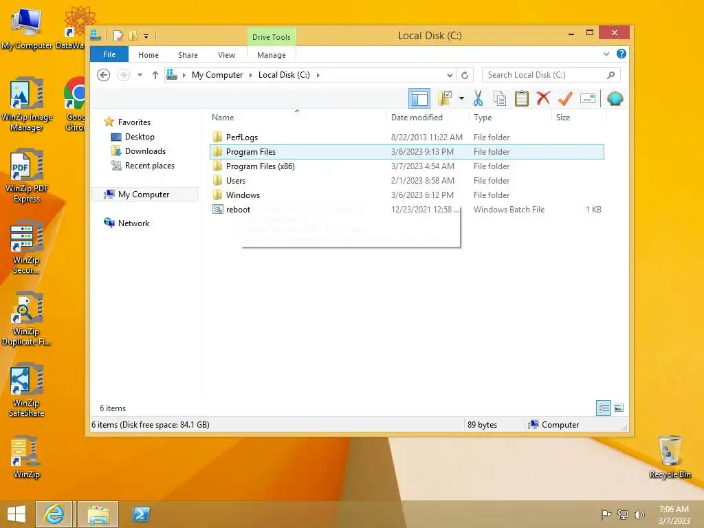Click the Cut scissors icon
The image size is (704, 528).
(x=478, y=98)
